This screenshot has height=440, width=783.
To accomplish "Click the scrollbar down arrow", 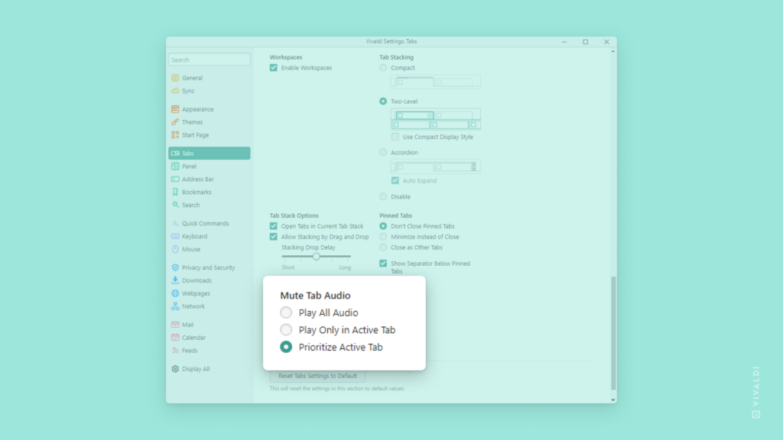I will pos(613,400).
